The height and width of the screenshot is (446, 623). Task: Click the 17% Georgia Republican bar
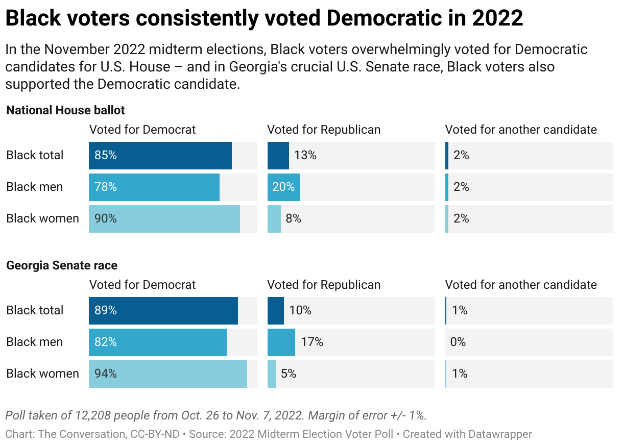coord(281,342)
